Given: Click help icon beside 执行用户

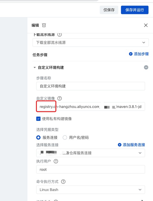Looking at the screenshot, I should [x=56, y=161].
